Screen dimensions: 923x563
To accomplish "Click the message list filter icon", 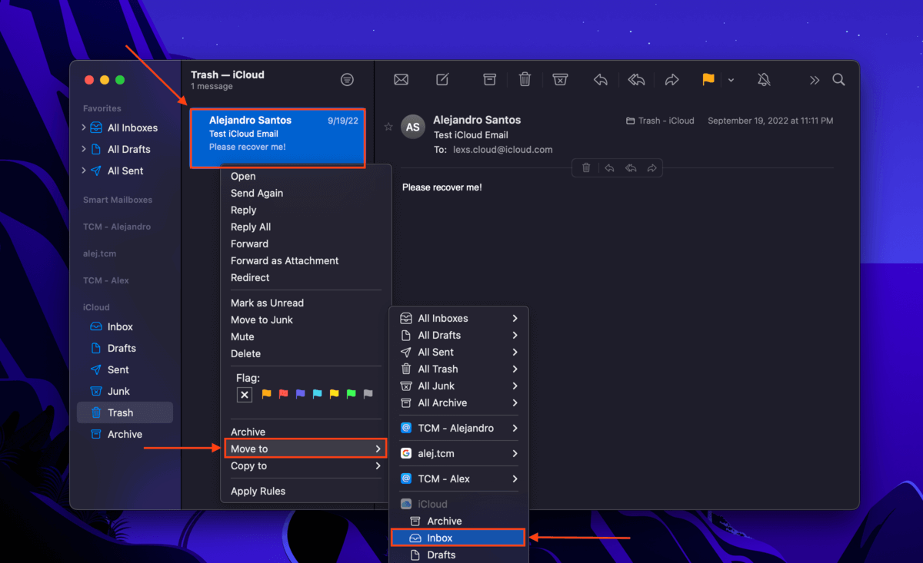I will pyautogui.click(x=348, y=80).
